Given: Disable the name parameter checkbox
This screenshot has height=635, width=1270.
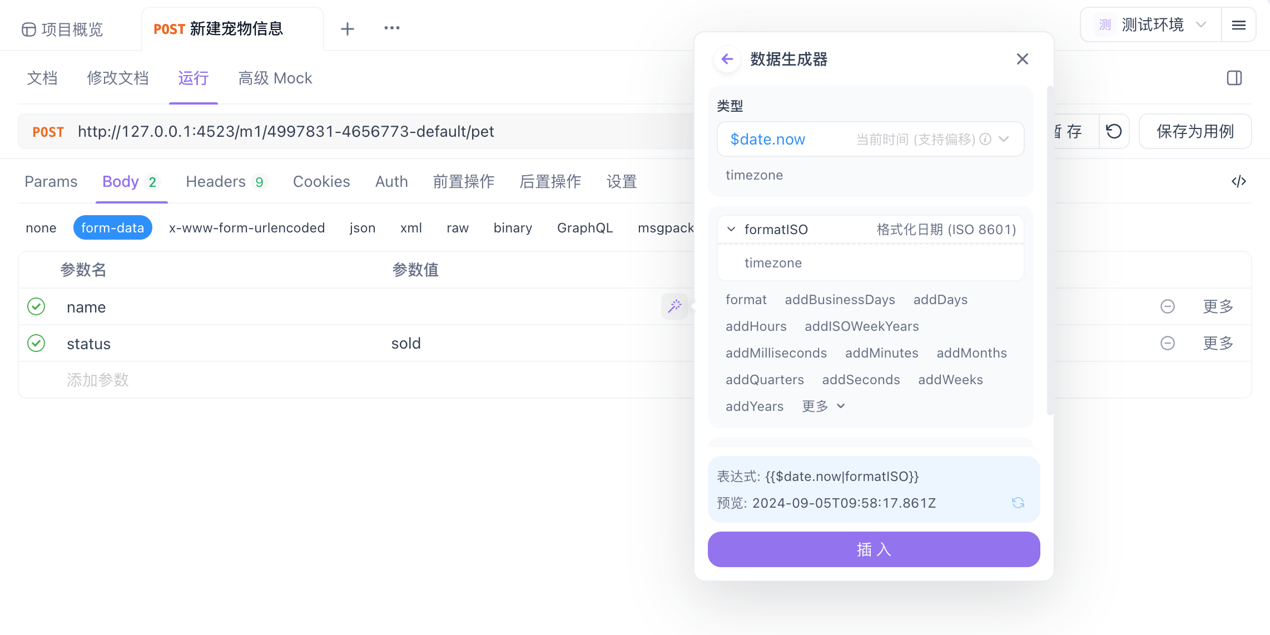Looking at the screenshot, I should [36, 306].
